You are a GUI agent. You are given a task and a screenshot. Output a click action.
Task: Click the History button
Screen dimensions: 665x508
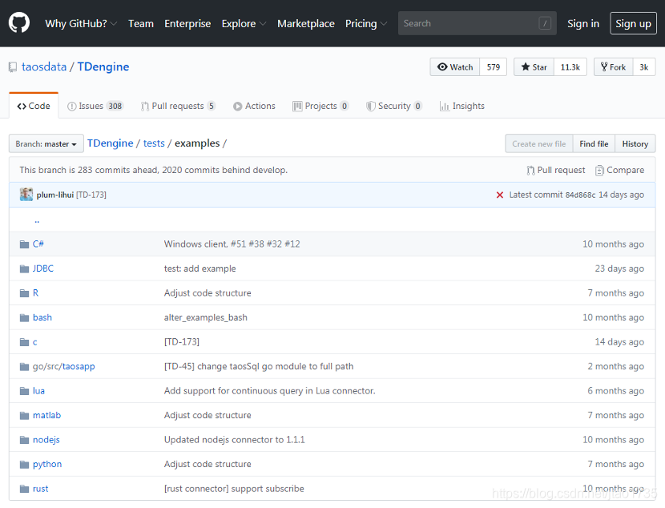(635, 143)
